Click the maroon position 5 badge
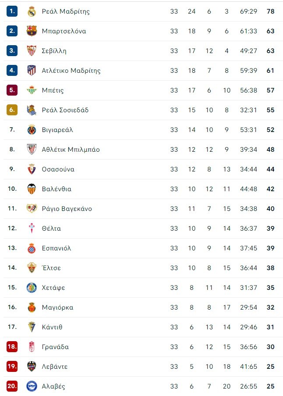The width and height of the screenshot is (283, 396). pos(12,90)
